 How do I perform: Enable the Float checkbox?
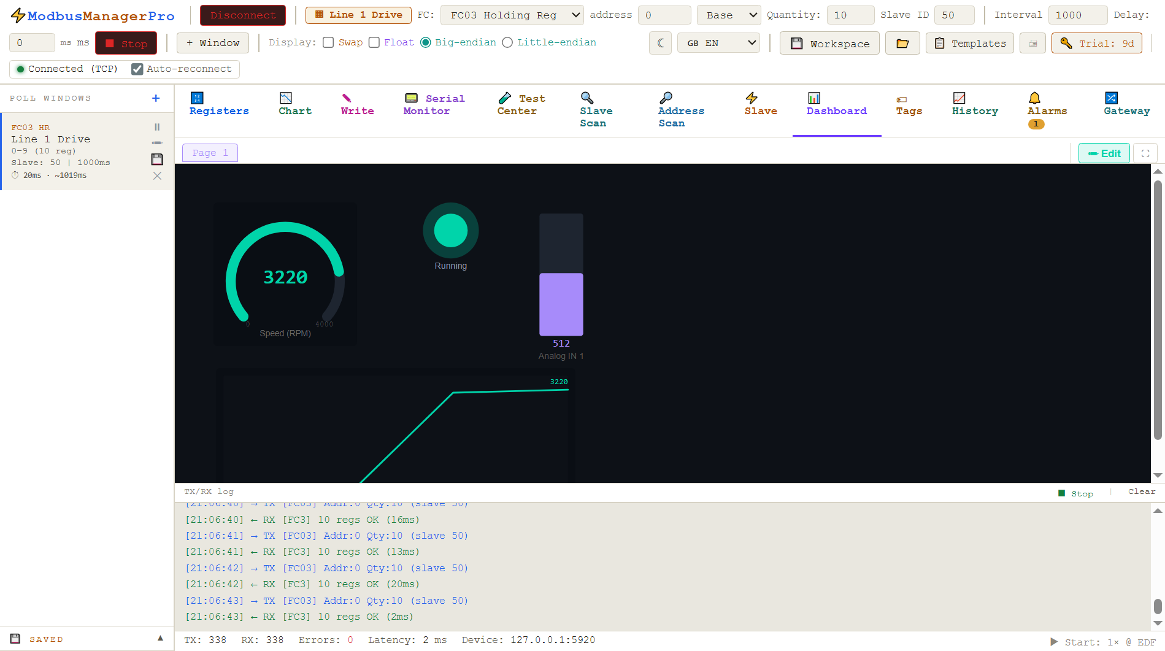coord(374,42)
